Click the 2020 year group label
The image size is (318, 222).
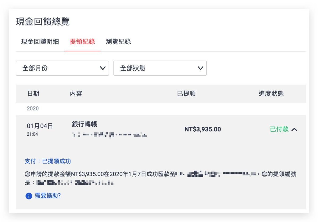[x=33, y=109]
